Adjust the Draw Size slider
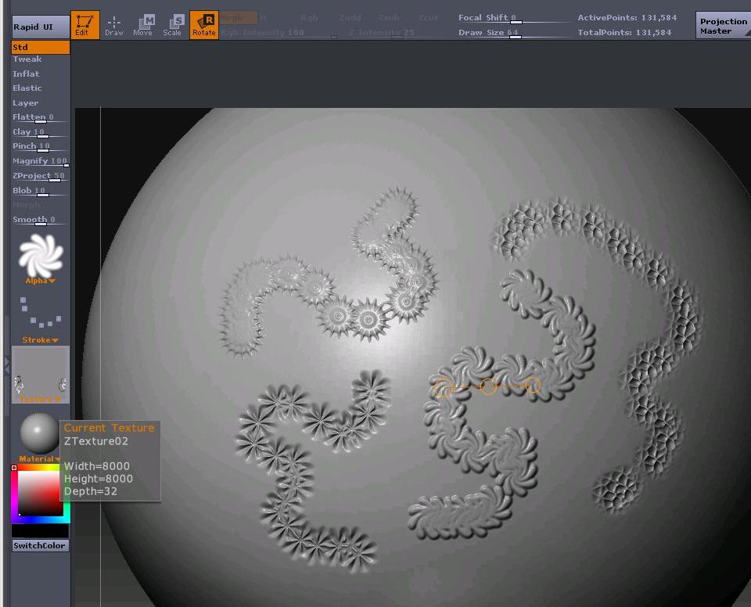This screenshot has height=607, width=751. click(515, 33)
